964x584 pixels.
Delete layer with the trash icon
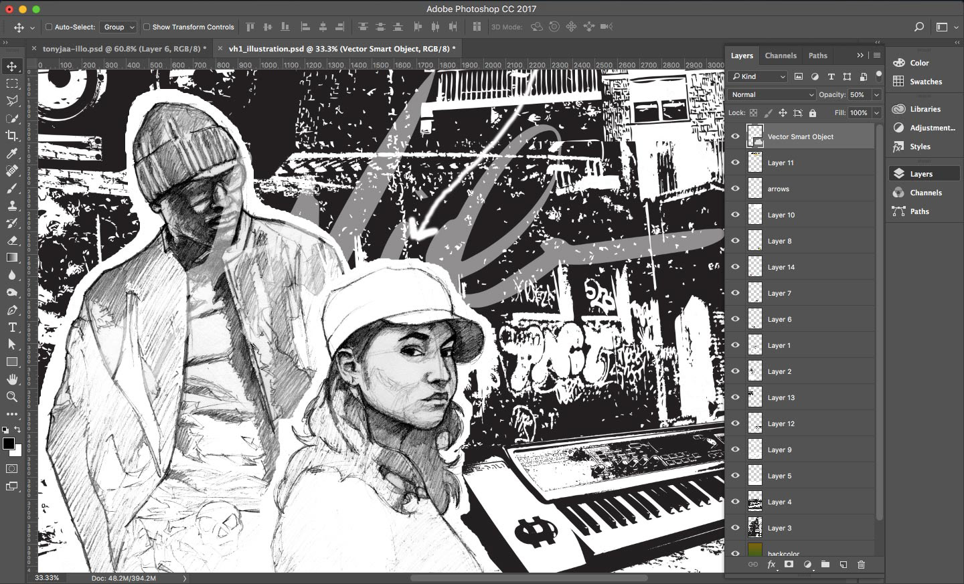tap(862, 565)
